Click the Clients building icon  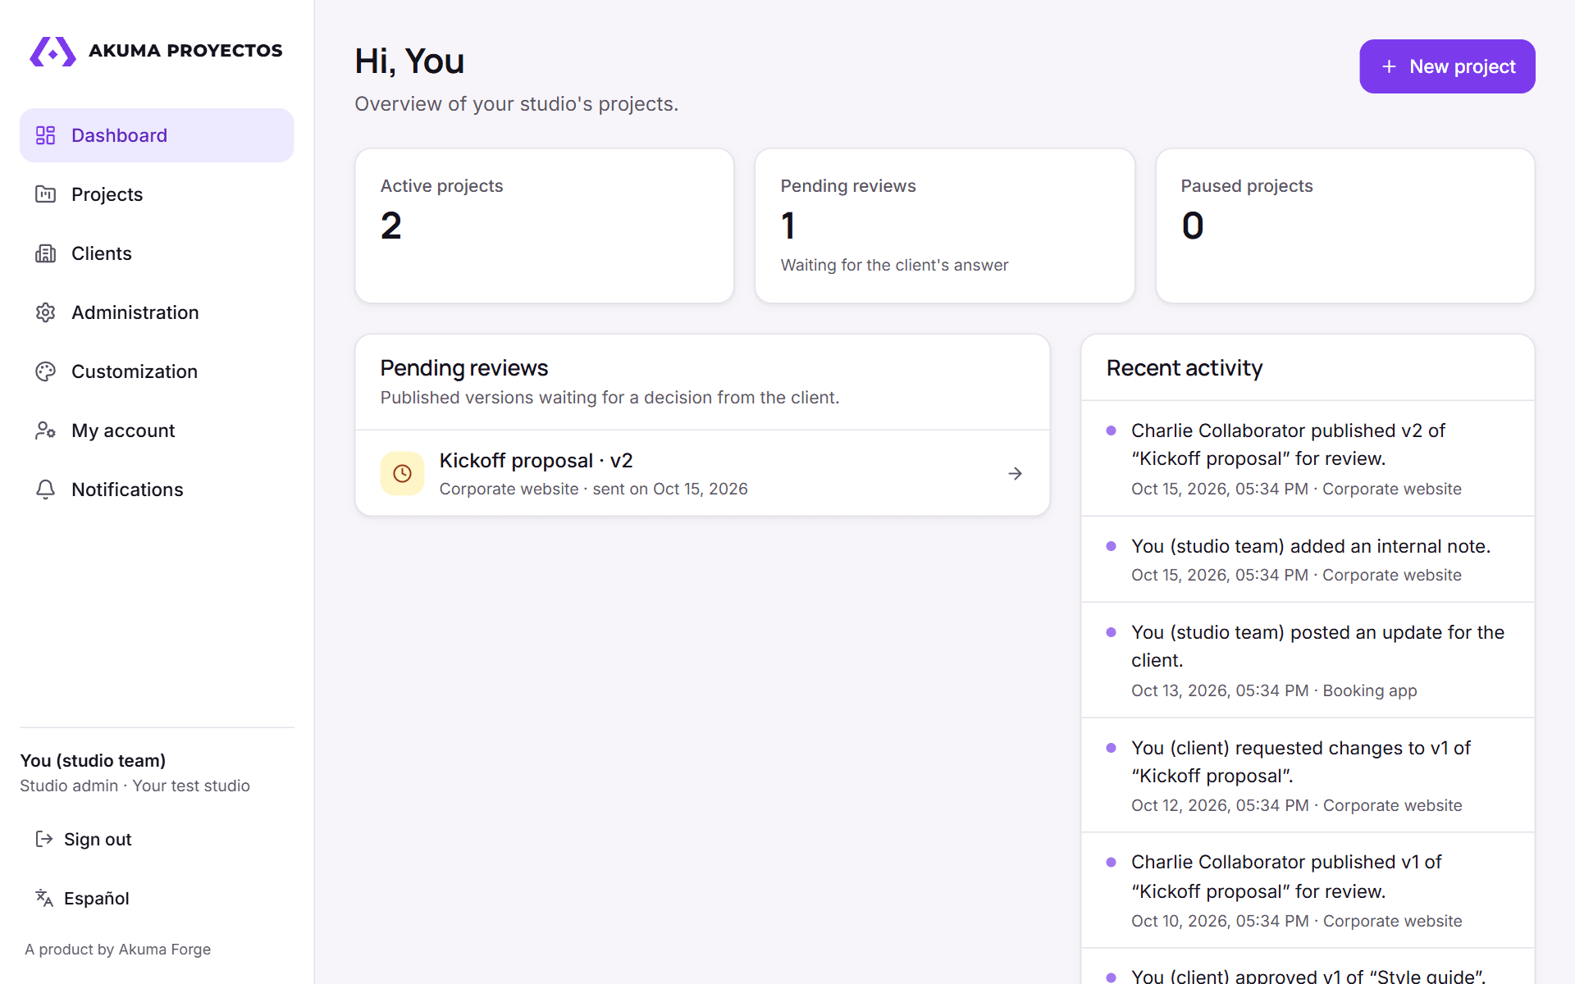pos(45,253)
